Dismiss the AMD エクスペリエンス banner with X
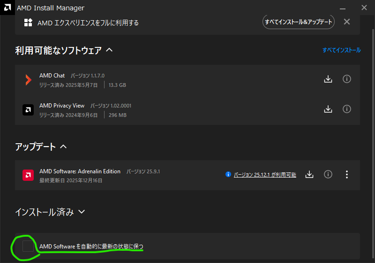This screenshot has width=375, height=263. pos(346,22)
